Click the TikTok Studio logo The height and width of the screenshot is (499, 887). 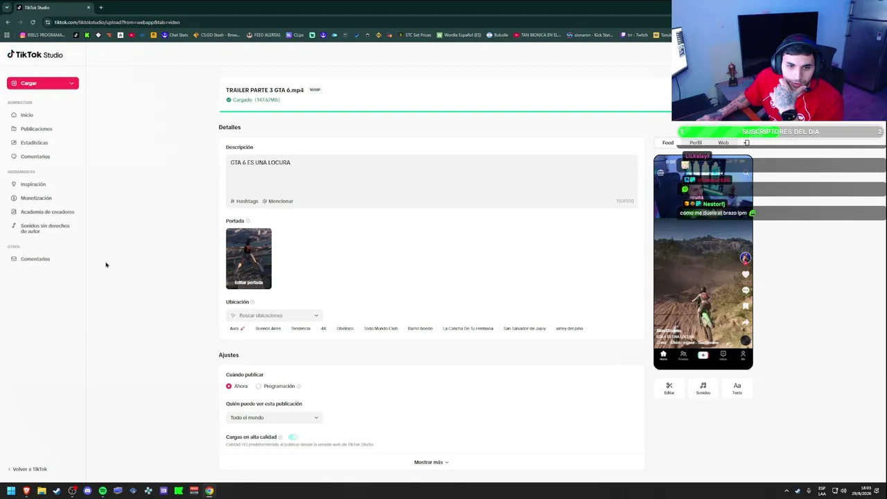point(35,55)
